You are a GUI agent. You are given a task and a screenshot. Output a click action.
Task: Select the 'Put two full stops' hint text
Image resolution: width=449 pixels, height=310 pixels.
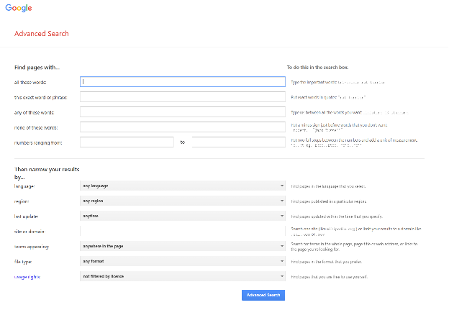click(x=354, y=142)
